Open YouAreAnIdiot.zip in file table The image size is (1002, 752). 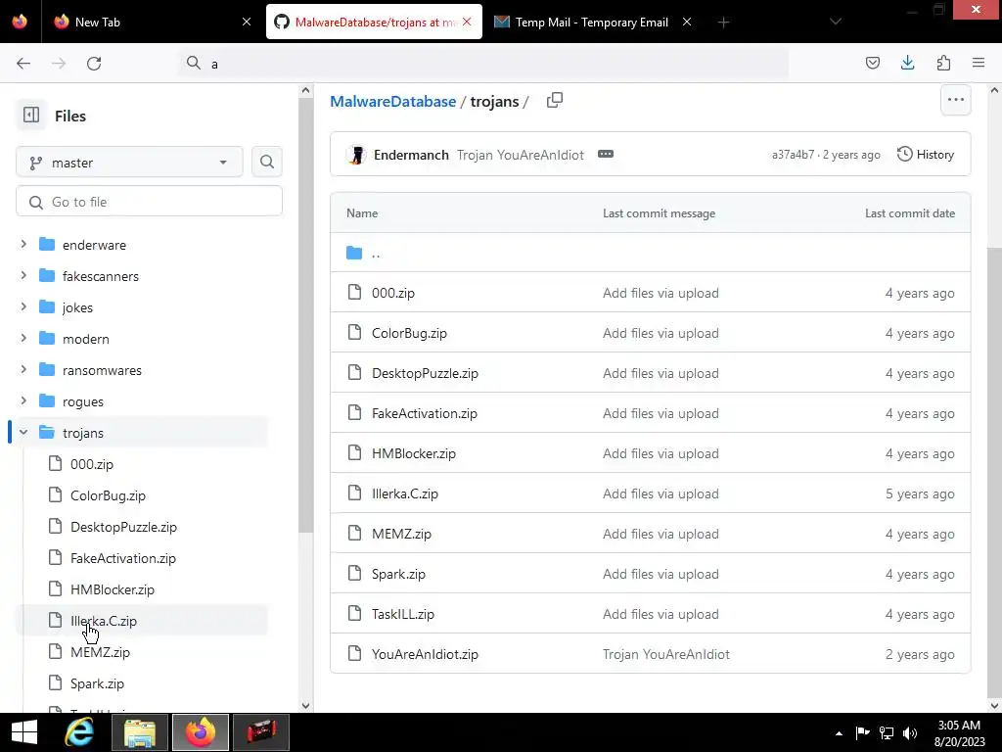(x=425, y=654)
